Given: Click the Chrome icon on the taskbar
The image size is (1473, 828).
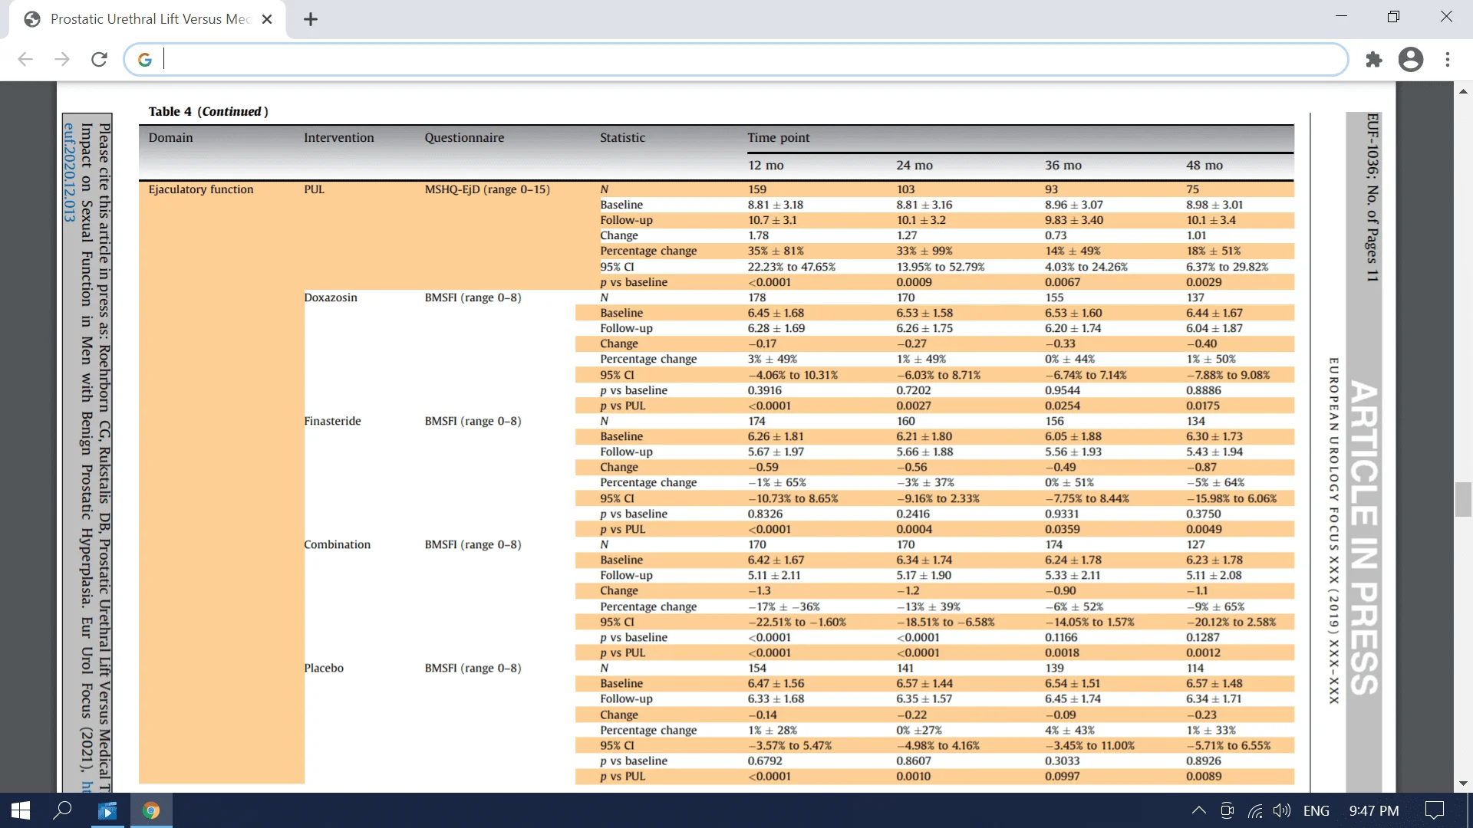Looking at the screenshot, I should pos(151,810).
